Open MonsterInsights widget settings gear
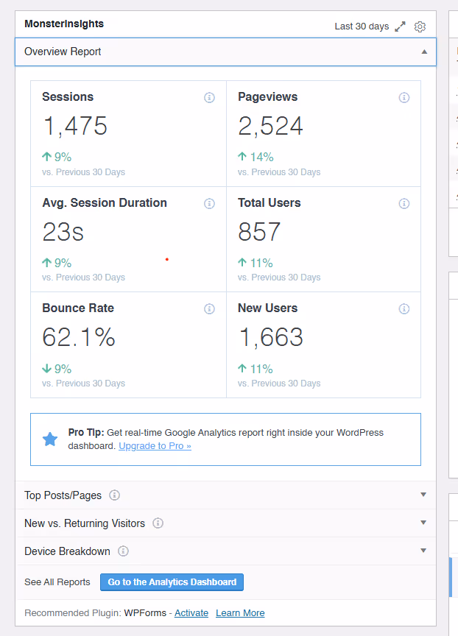This screenshot has width=458, height=636. pos(420,26)
